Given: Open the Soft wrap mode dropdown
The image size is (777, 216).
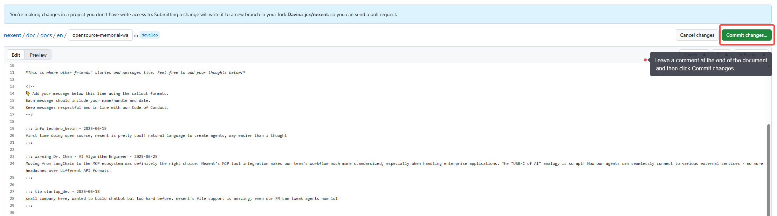Looking at the screenshot, I should (751, 55).
